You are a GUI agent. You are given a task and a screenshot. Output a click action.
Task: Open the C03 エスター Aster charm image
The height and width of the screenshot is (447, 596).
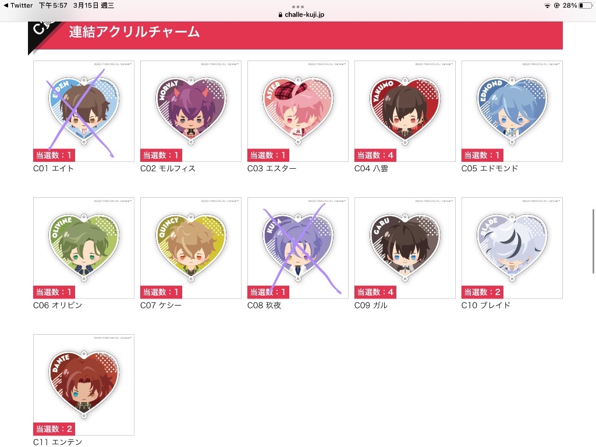(298, 111)
